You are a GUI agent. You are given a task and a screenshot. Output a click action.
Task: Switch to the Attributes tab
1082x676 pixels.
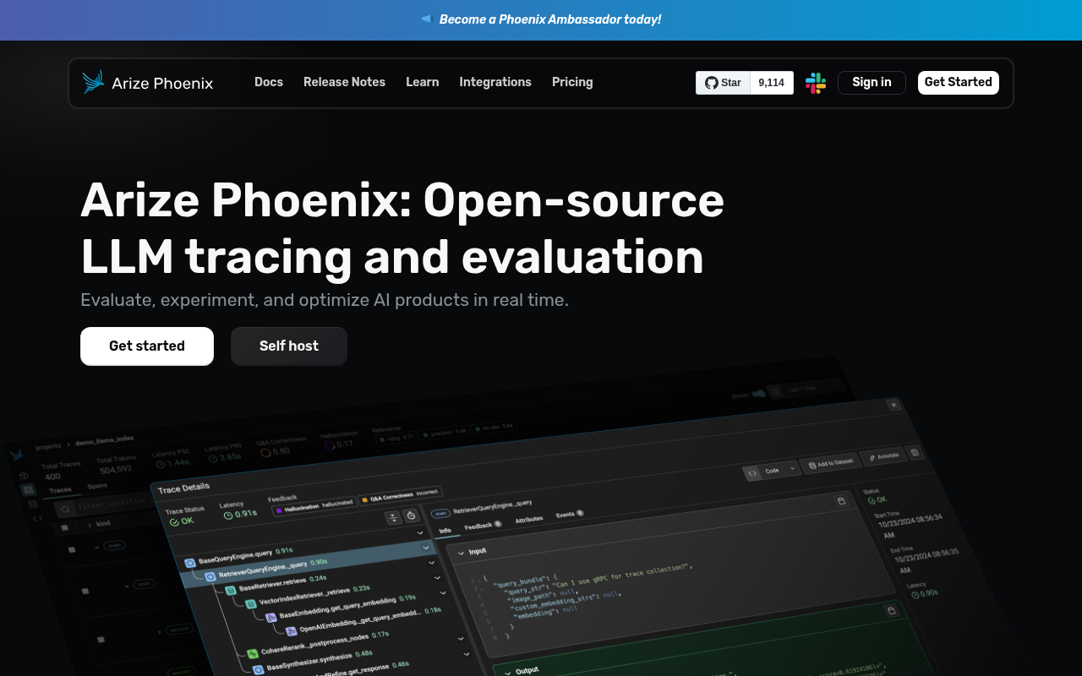529,520
